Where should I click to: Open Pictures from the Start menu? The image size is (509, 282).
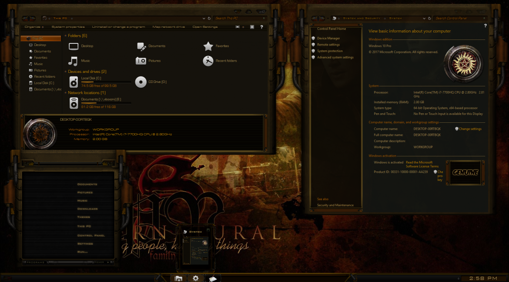(x=85, y=193)
